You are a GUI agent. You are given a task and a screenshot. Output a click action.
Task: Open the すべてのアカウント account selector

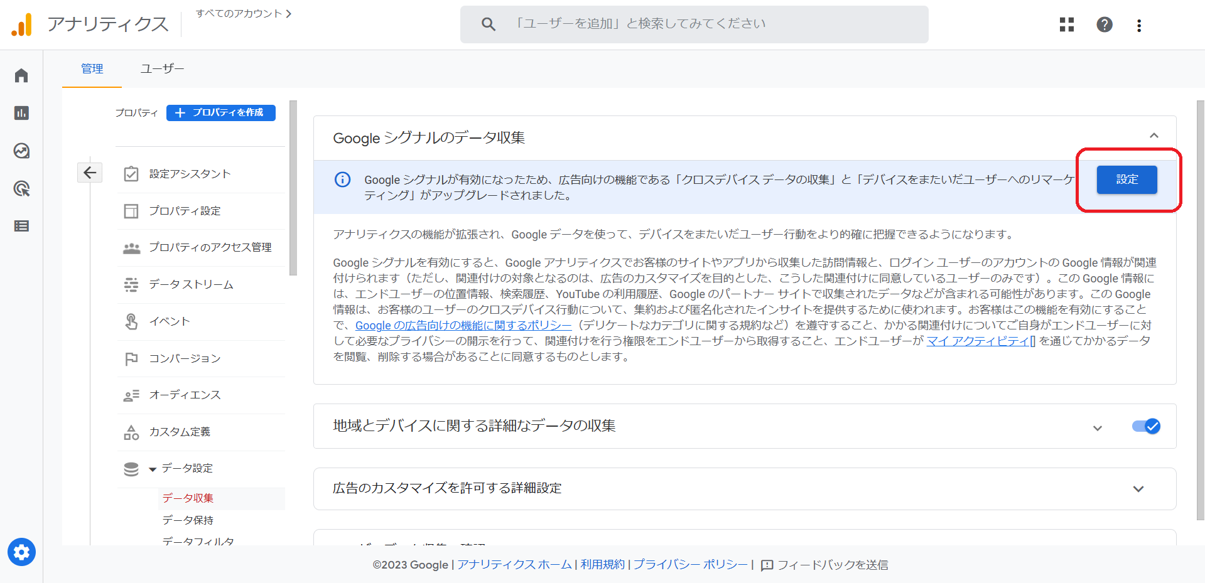[244, 13]
